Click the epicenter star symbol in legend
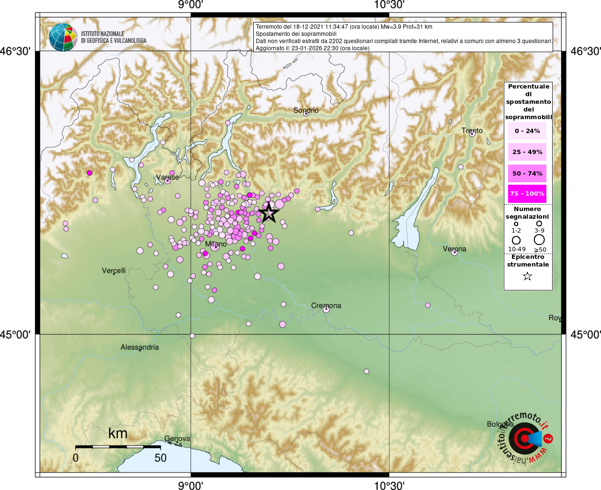601x490 pixels. click(527, 276)
